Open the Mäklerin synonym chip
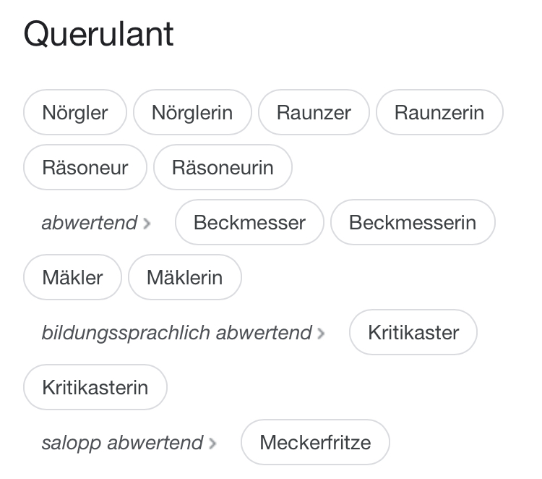The height and width of the screenshot is (479, 542). (x=184, y=278)
